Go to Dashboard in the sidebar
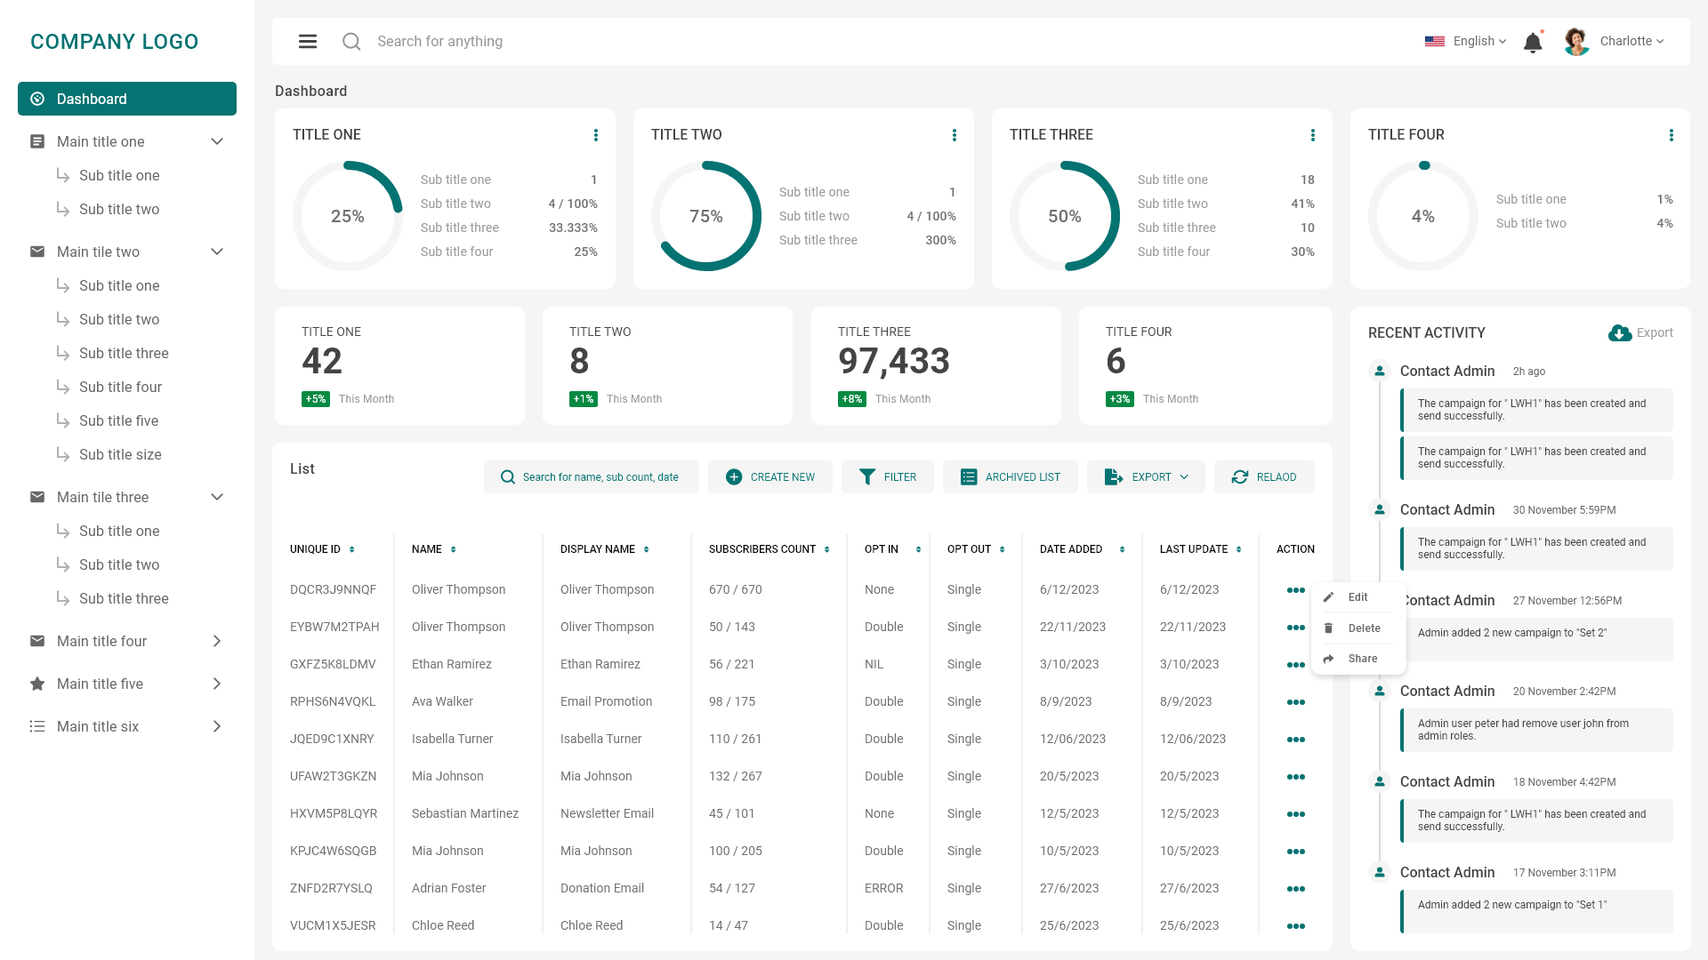Screen dimensions: 1708x960 [x=127, y=99]
